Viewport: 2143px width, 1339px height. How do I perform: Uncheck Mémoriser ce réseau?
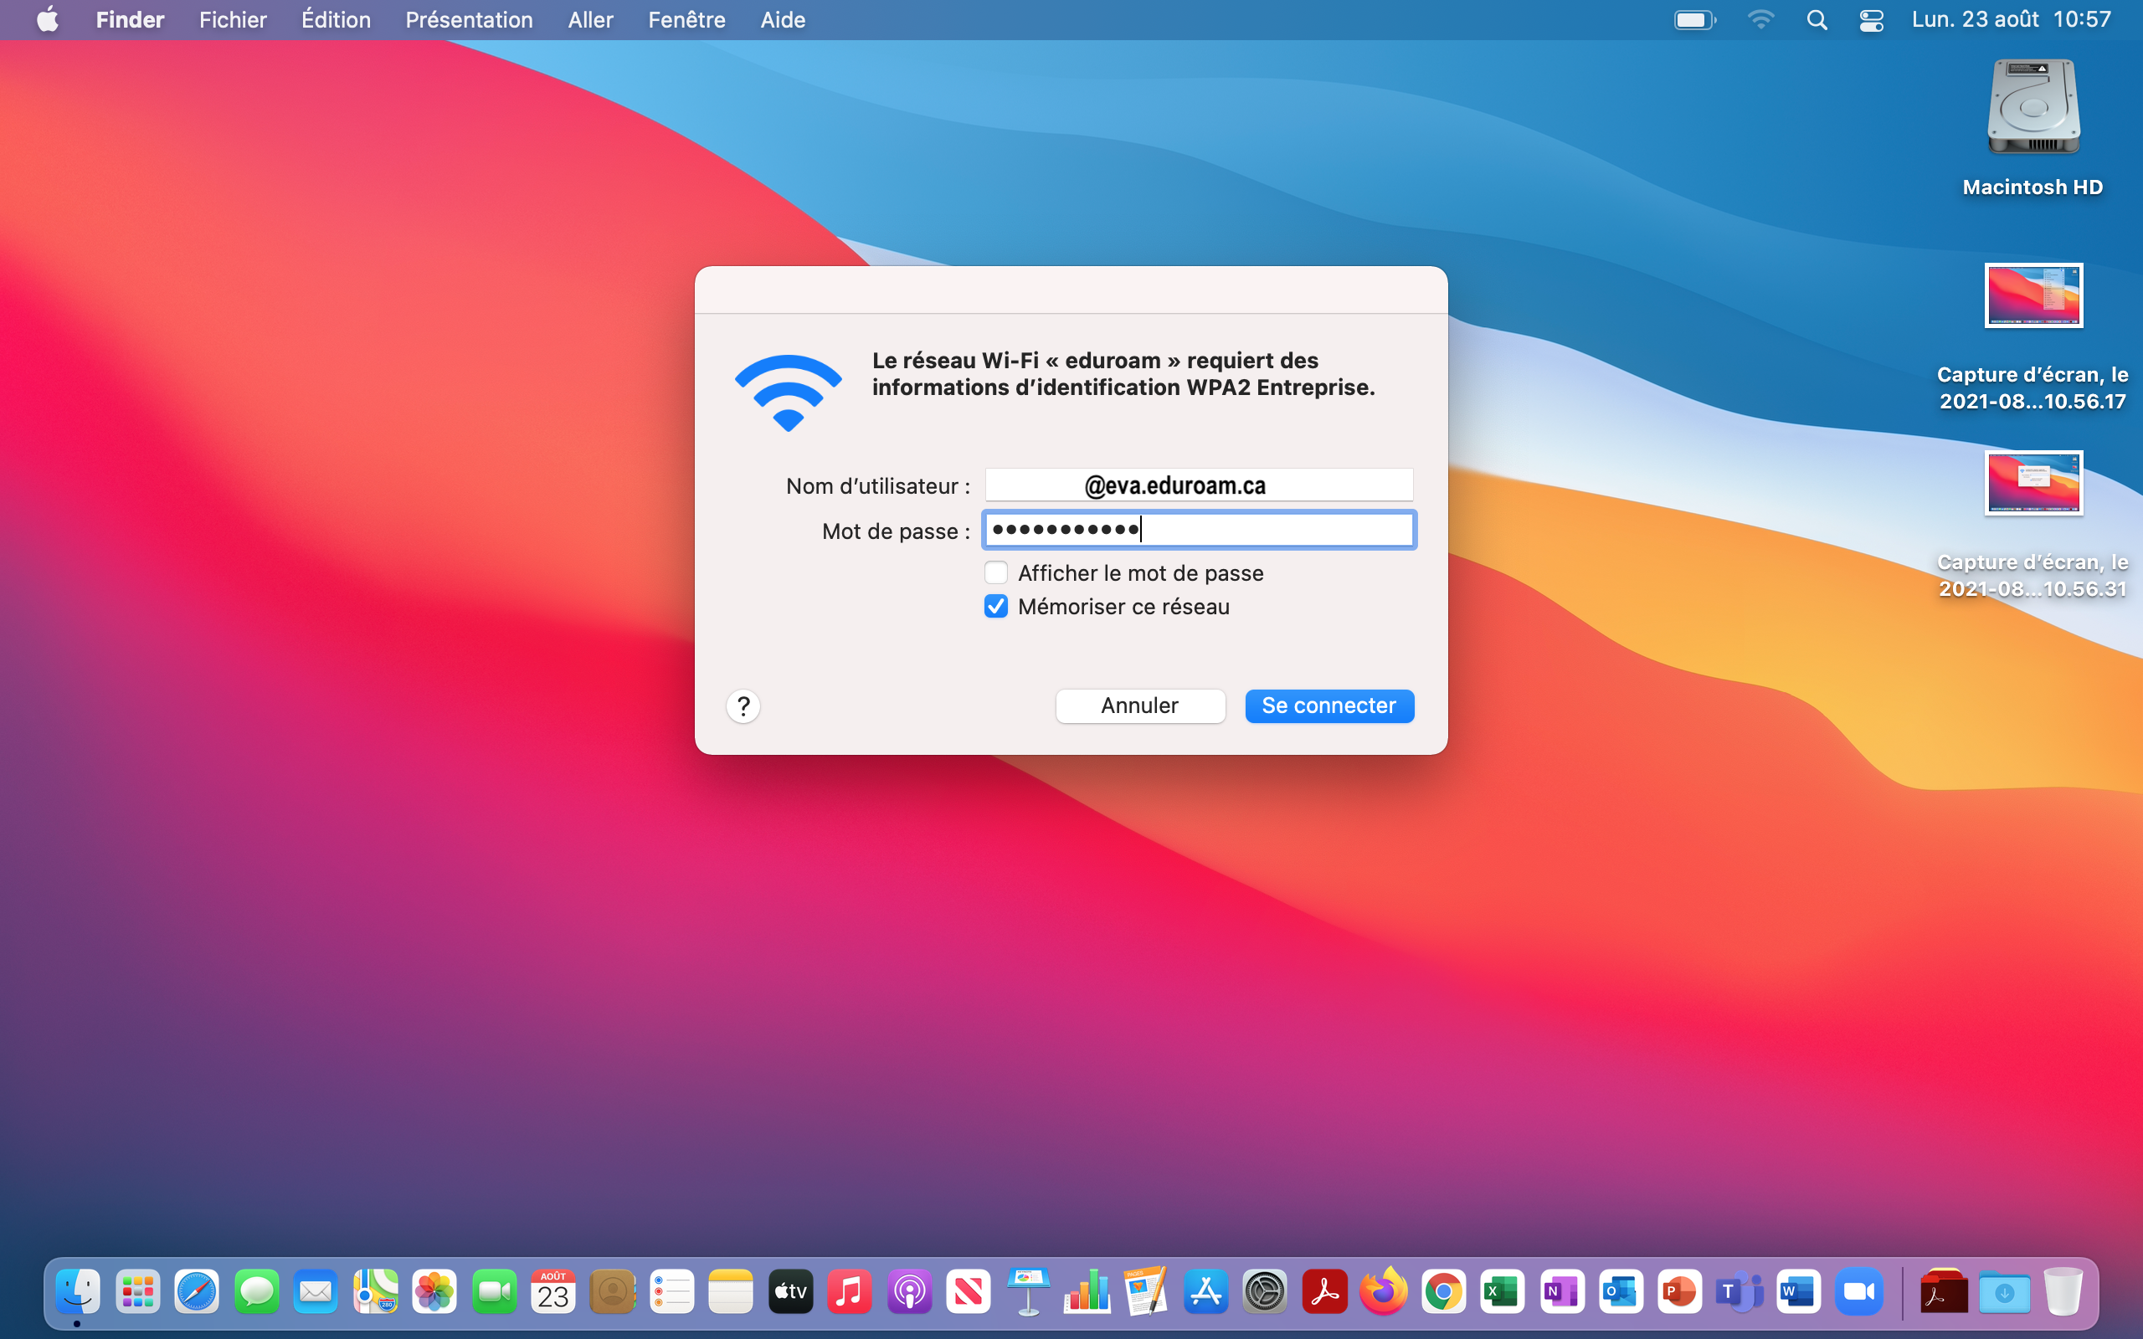(x=996, y=607)
